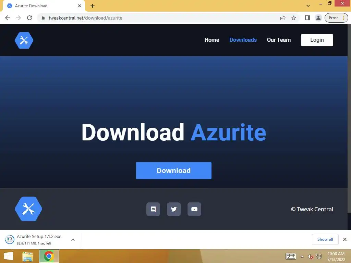The height and width of the screenshot is (263, 351).
Task: Share this page icon in address bar
Action: (283, 18)
